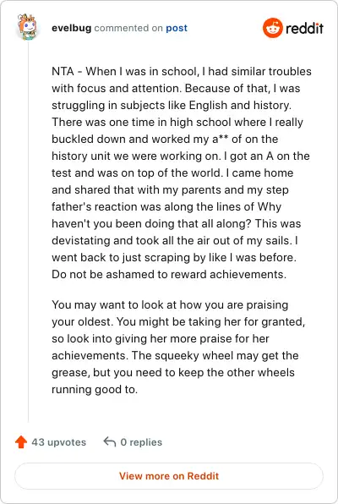This screenshot has width=338, height=504.
Task: Click the orange upvote arrow icon
Action: coord(21,442)
